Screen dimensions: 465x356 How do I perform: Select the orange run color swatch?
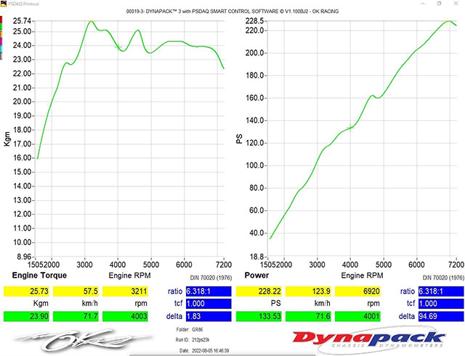click(x=1, y=34)
